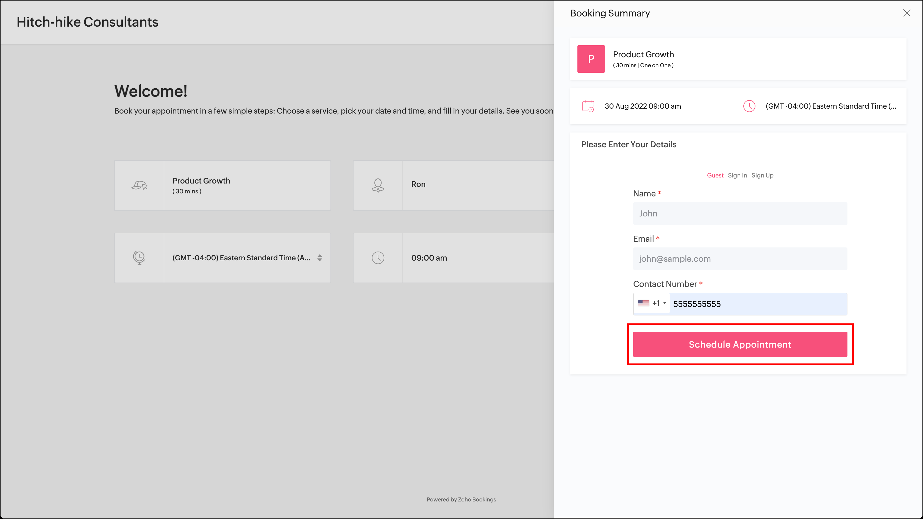Screen dimensions: 923x519
Task: Select the Guest tab
Action: pos(715,175)
